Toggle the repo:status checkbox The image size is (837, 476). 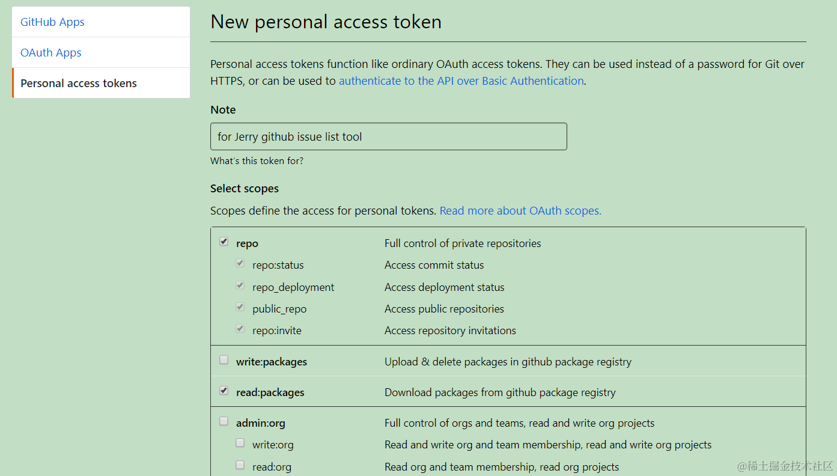[240, 263]
